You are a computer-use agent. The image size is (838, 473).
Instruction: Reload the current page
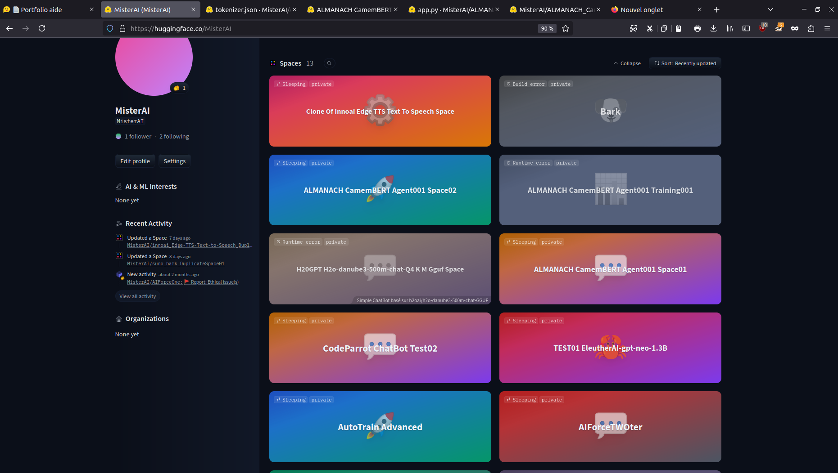click(x=42, y=28)
